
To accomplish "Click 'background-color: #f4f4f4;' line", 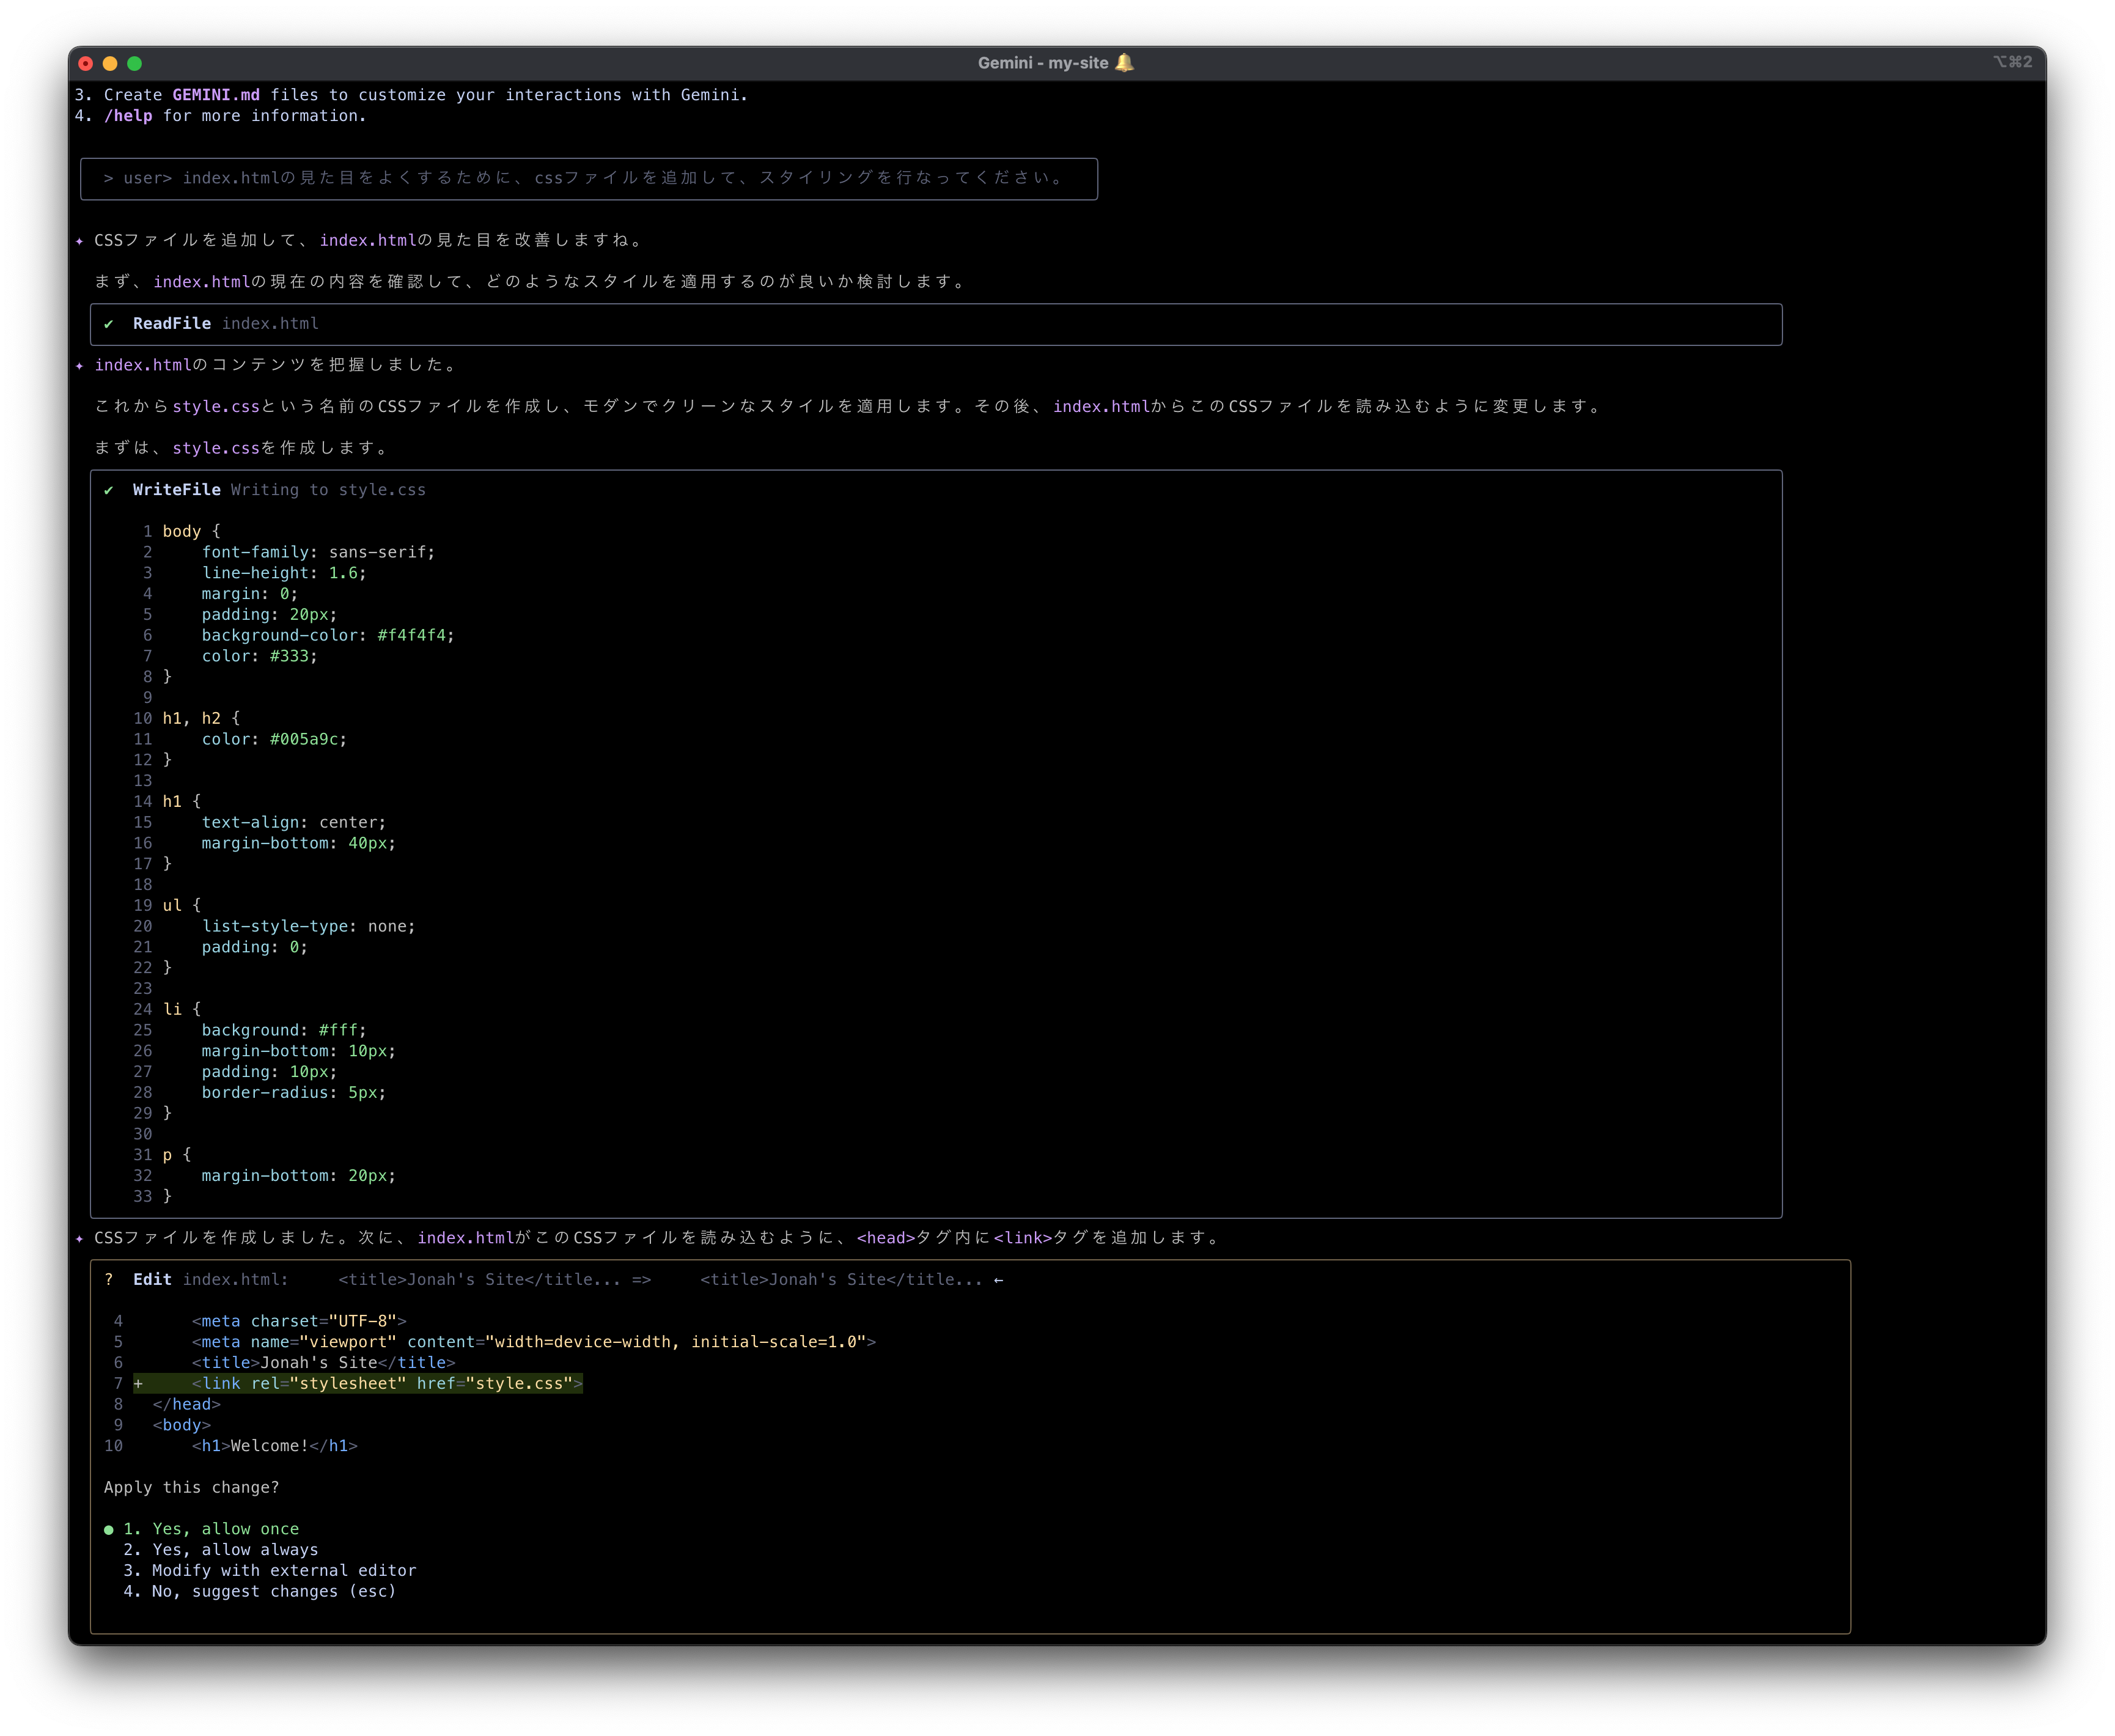I will click(x=328, y=635).
